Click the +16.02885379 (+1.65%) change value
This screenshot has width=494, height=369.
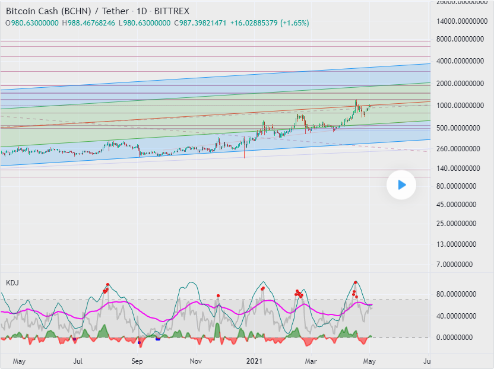click(x=270, y=23)
